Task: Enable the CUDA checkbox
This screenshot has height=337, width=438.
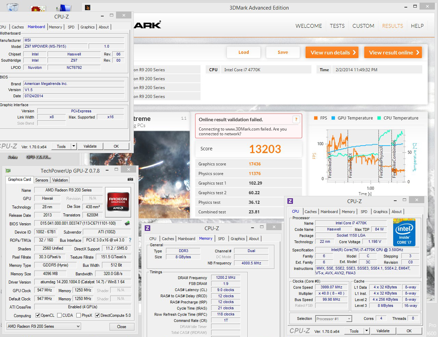Action: point(60,315)
